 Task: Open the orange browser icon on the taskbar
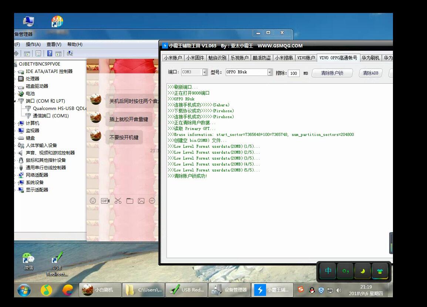click(68, 290)
